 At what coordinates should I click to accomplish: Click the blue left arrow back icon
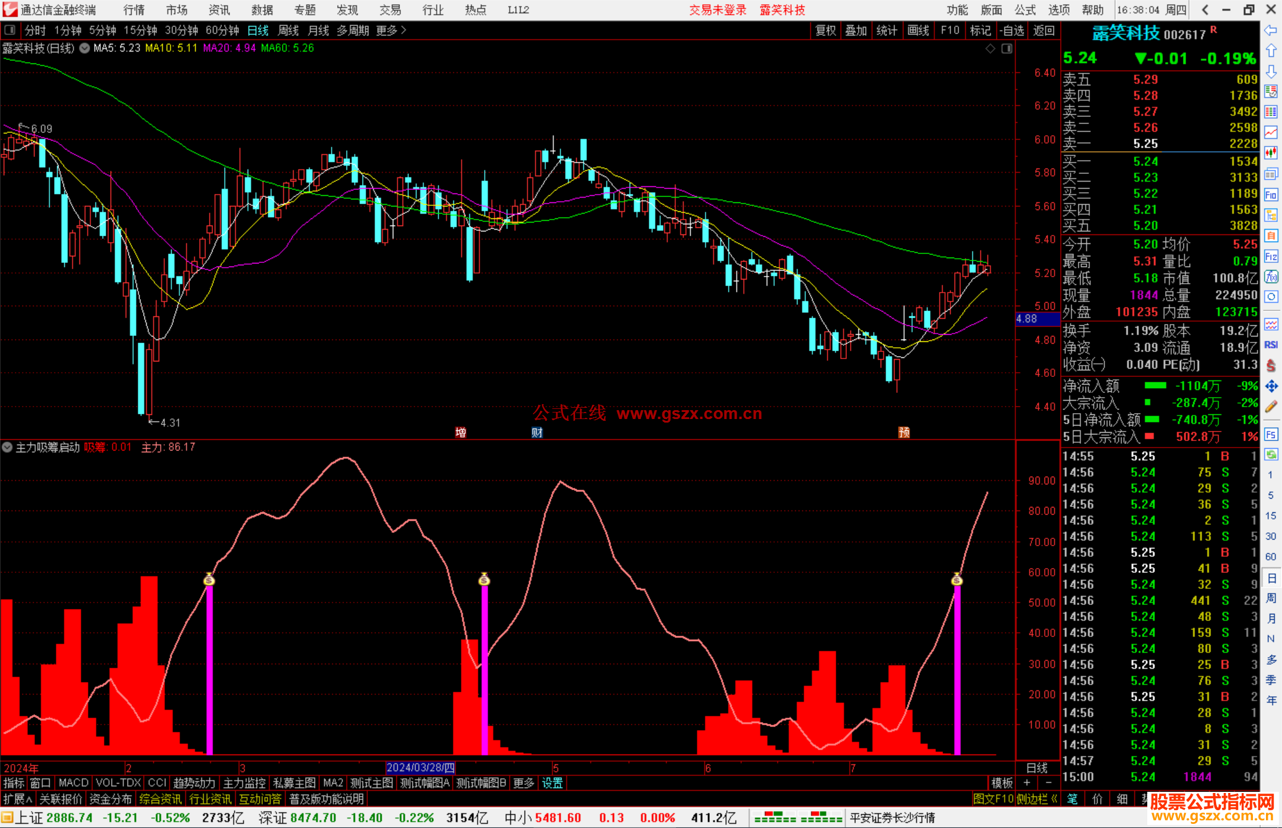[1271, 30]
